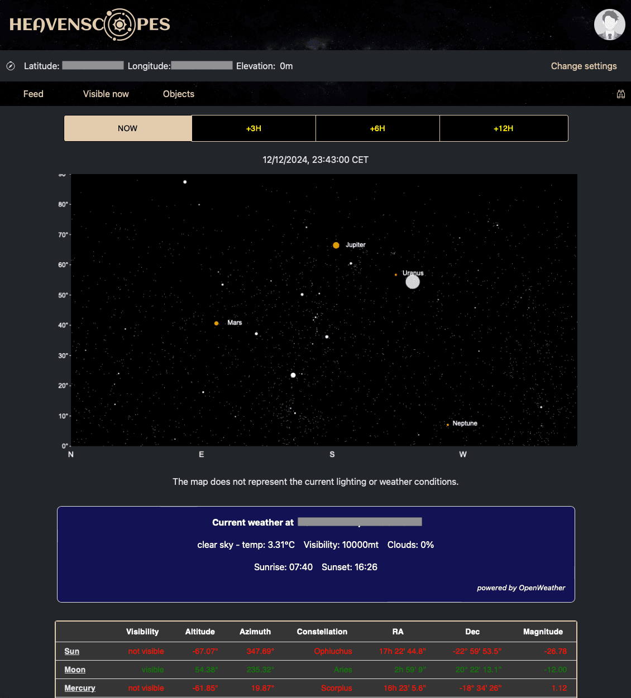631x698 pixels.
Task: Select Mars' marker on the sky map
Action: 216,323
